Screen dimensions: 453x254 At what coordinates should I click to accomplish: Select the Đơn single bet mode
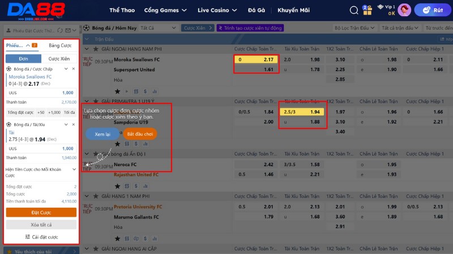tap(23, 59)
